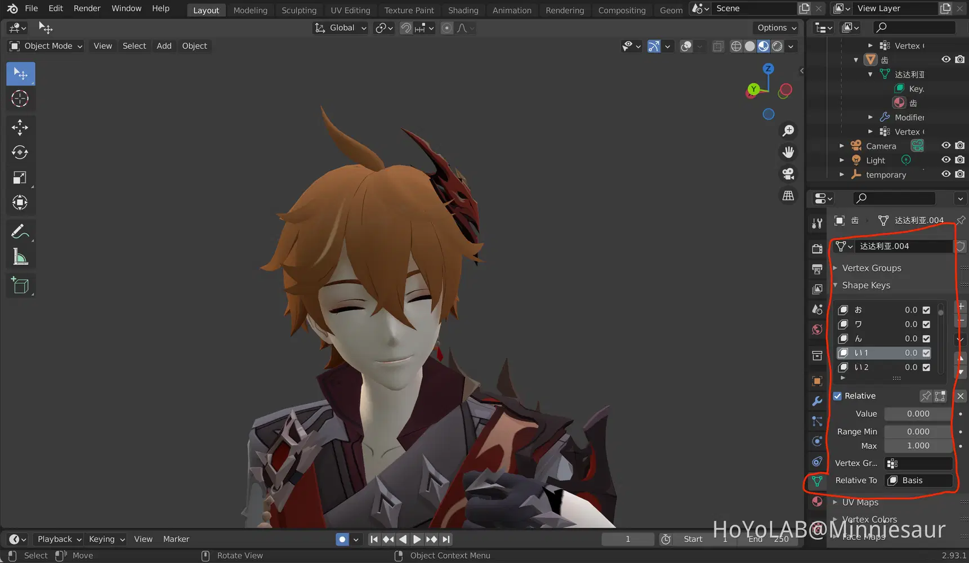Expand the Vertex Groups panel
This screenshot has height=563, width=969.
(871, 268)
